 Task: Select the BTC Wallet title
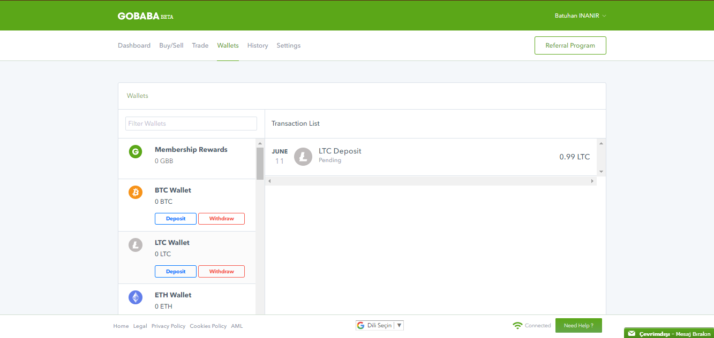click(x=173, y=190)
